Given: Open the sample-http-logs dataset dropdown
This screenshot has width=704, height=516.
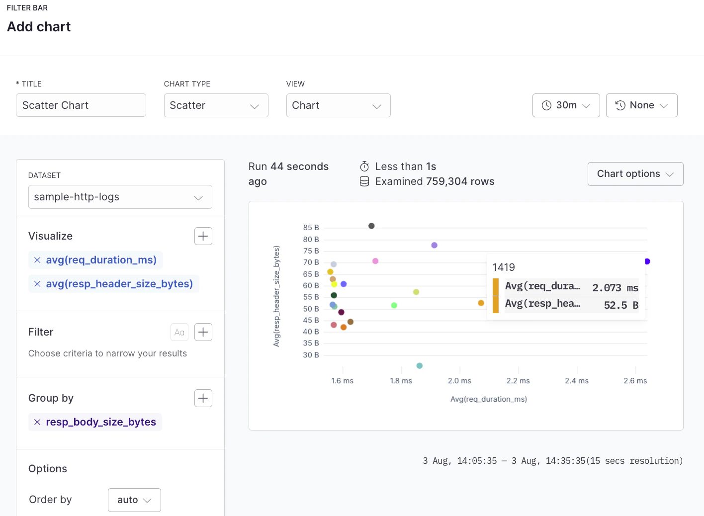Looking at the screenshot, I should tap(120, 197).
